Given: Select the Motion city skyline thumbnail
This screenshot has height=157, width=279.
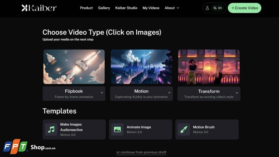Looking at the screenshot, I should [x=141, y=67].
